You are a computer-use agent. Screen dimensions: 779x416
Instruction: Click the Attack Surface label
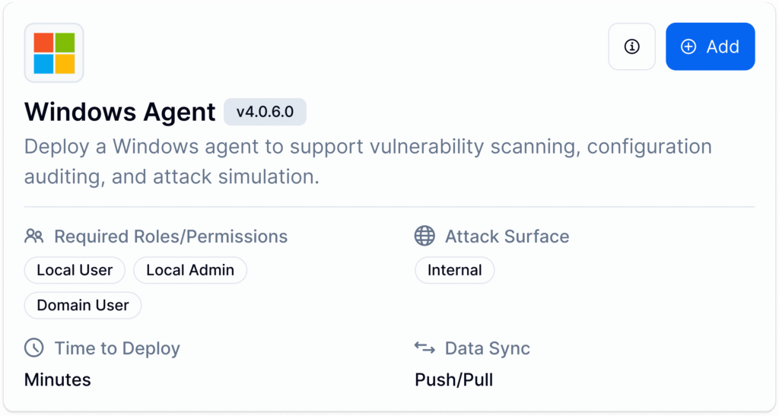click(507, 237)
